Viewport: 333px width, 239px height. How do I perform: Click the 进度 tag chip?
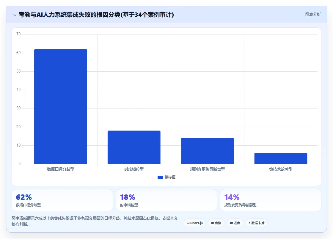(x=235, y=223)
